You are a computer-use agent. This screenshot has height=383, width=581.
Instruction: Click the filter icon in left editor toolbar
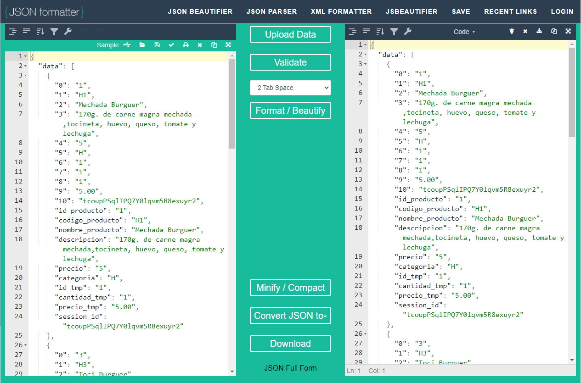pyautogui.click(x=54, y=32)
